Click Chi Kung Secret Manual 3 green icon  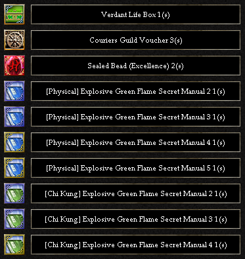tap(14, 219)
